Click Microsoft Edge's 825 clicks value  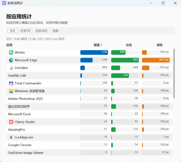135,59
